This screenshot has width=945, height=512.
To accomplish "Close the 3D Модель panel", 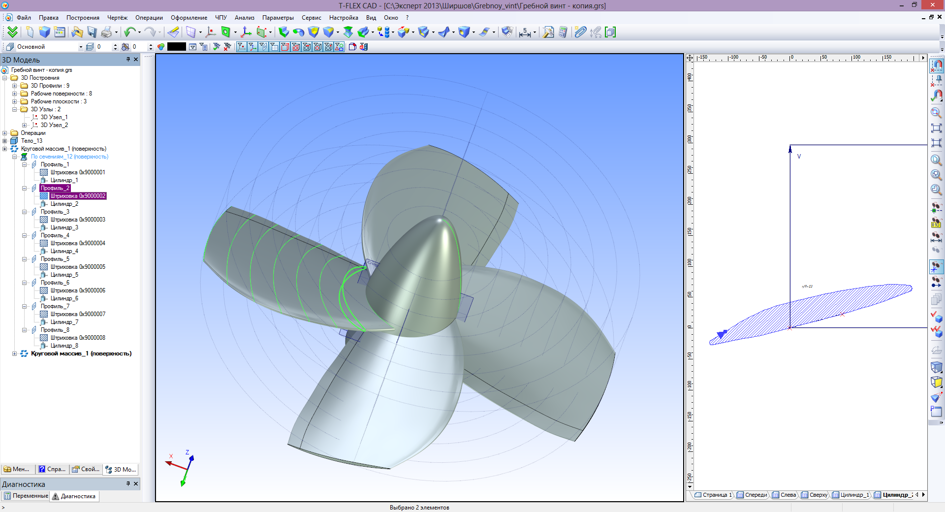I will pos(136,60).
